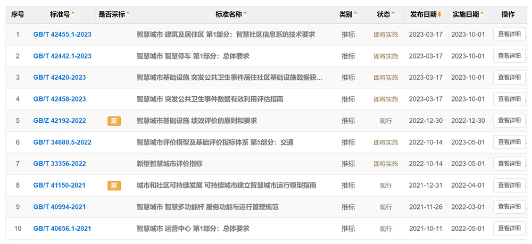Open standard GB/T 42420-2023 link
This screenshot has height=244, width=532.
tap(60, 78)
